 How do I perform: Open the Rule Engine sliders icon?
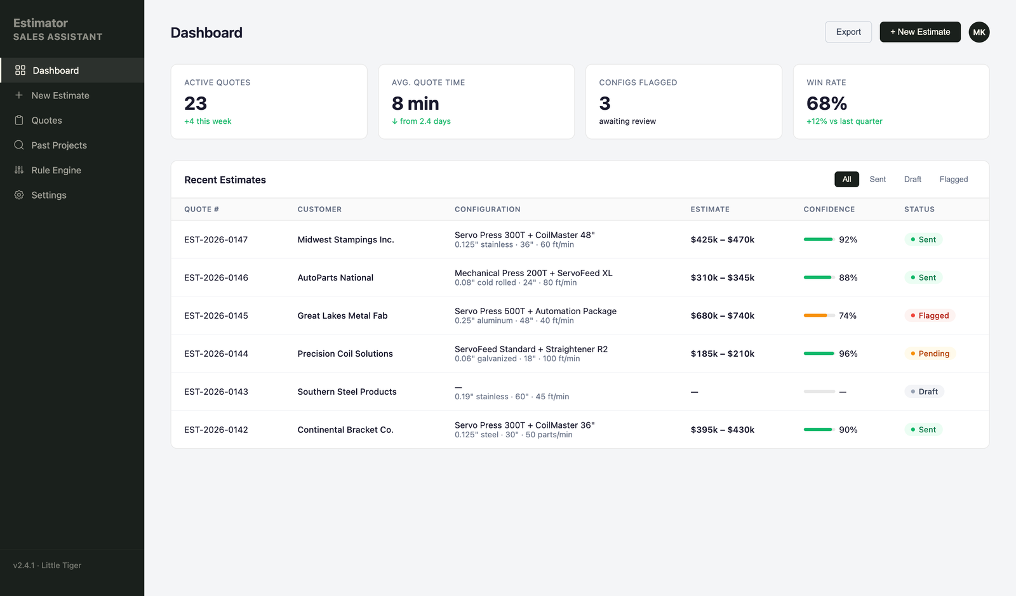point(20,170)
